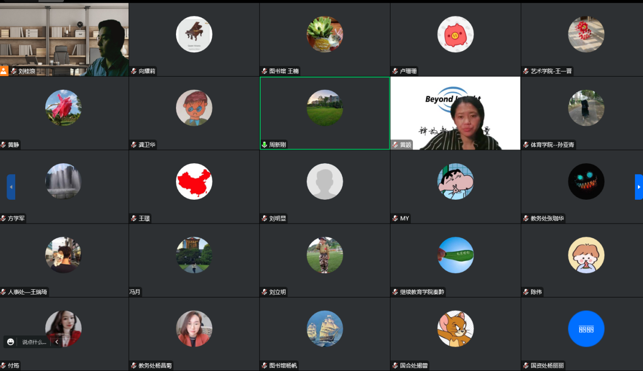Go to the next page of participants
Screen dimensions: 643x371
[638, 187]
